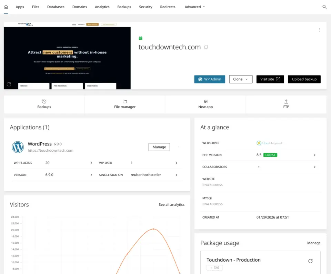
Task: Click the WP Admin button
Action: [x=210, y=79]
